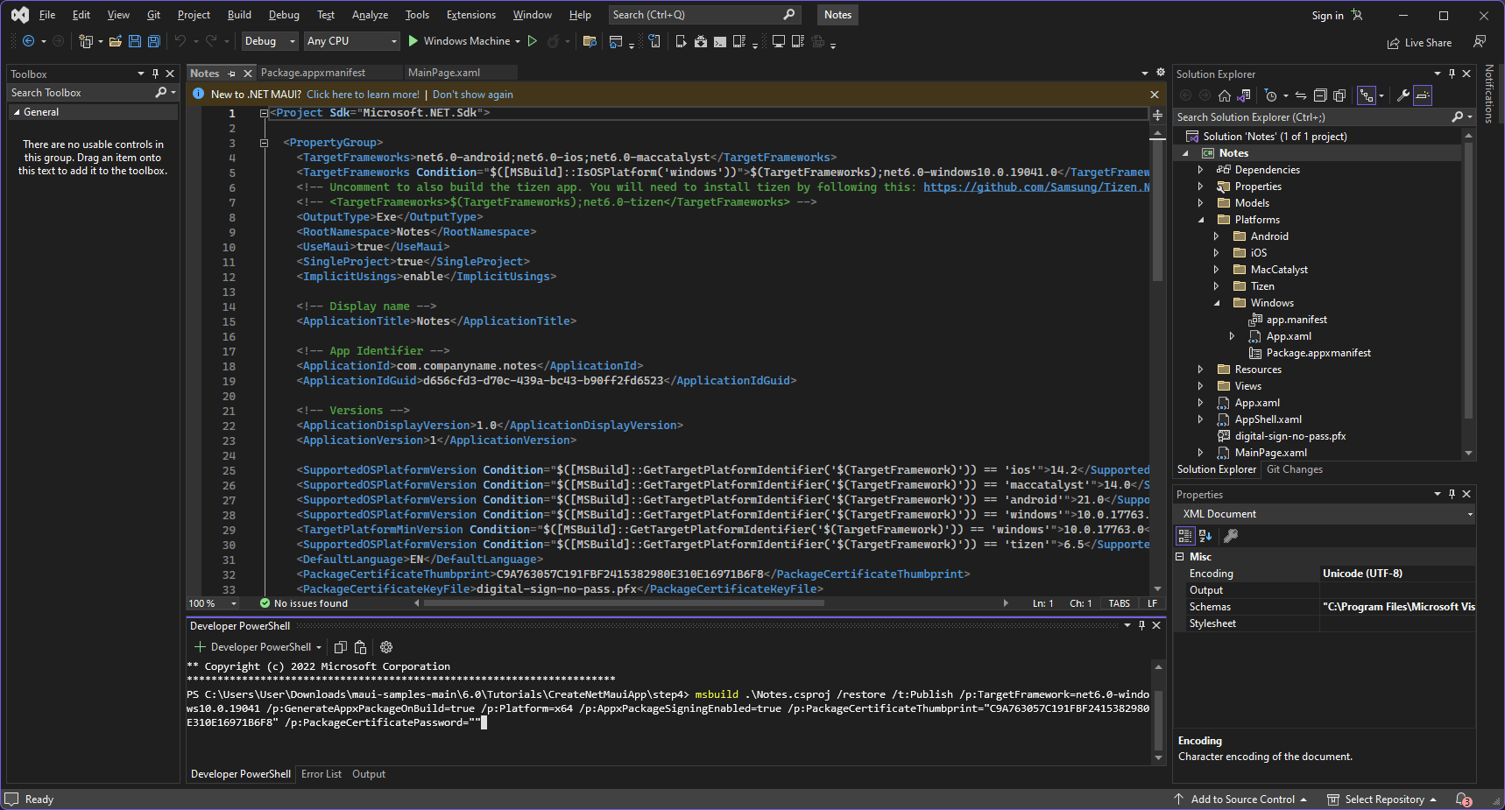Viewport: 1505px width, 810px height.
Task: Expand the Dependencies node
Action: click(1201, 170)
